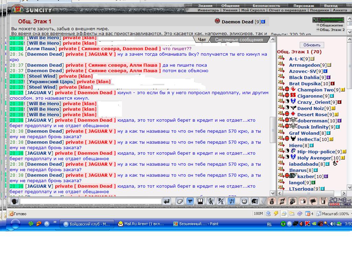Open the Мой Скролл link
This screenshot has width=352, height=264.
coord(253,10)
